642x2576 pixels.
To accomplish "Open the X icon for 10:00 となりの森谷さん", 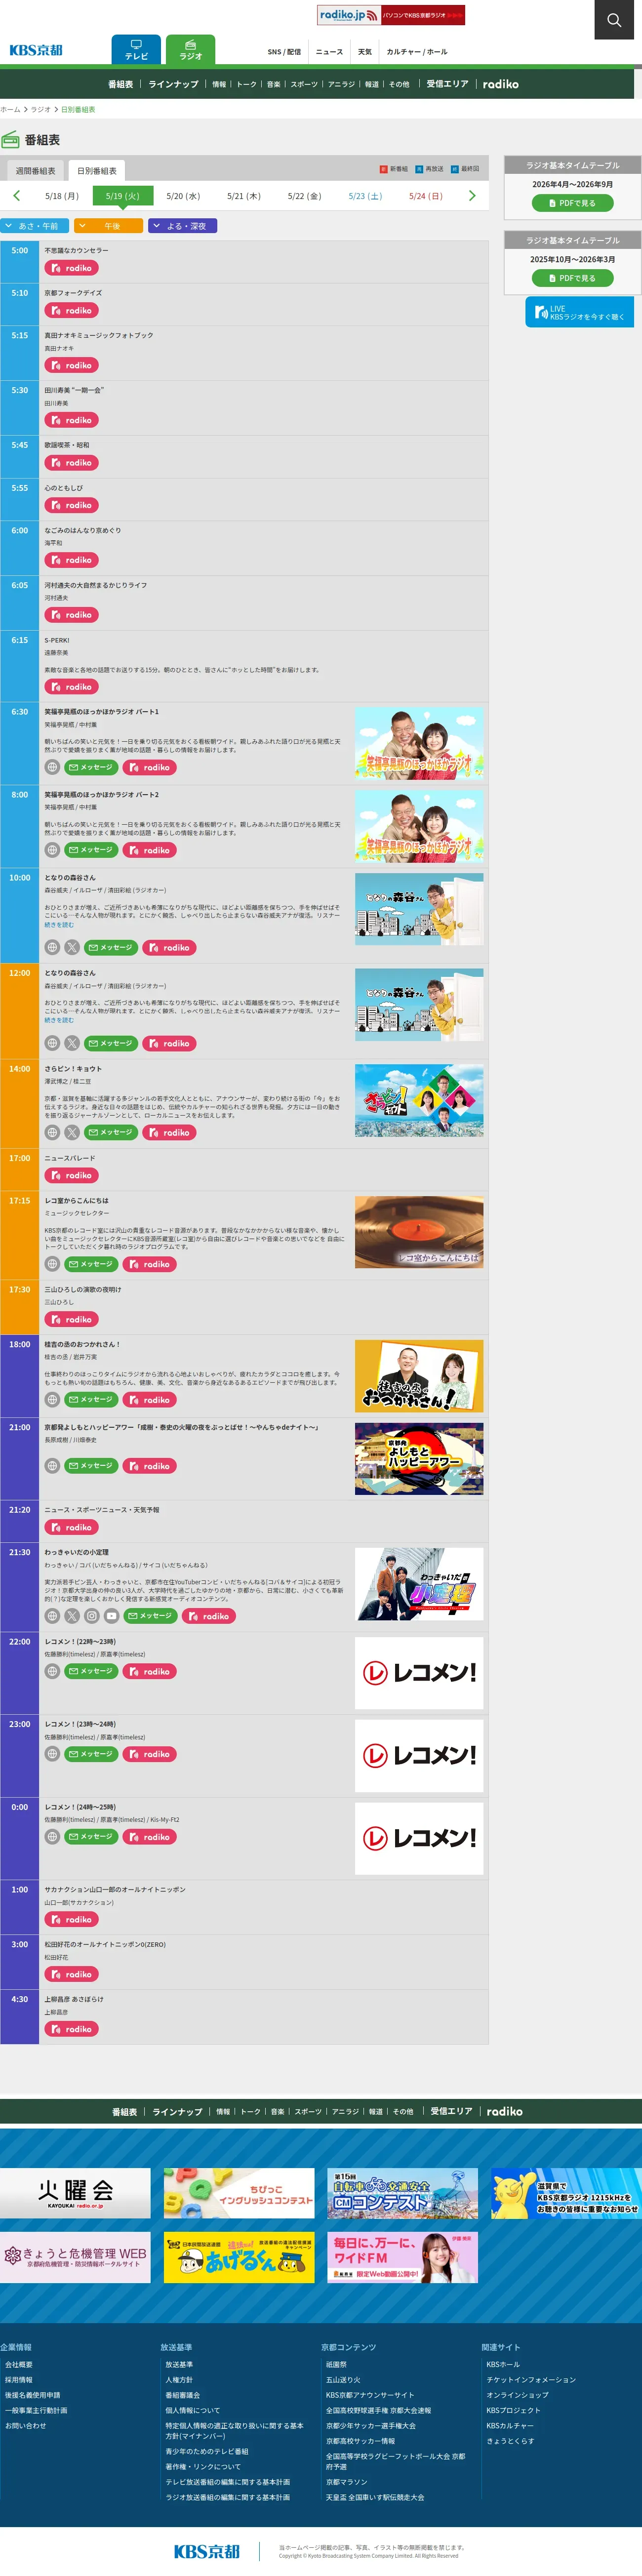I will 72,947.
